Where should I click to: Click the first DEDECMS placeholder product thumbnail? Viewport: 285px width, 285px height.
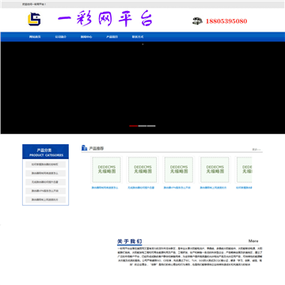[x=106, y=169]
